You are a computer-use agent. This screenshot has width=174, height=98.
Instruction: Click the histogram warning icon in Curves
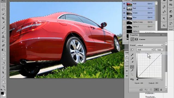coord(132,79)
